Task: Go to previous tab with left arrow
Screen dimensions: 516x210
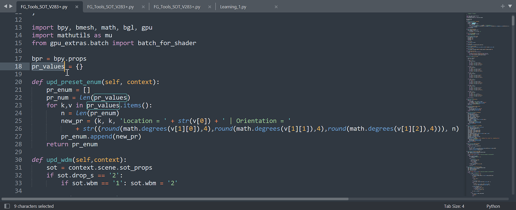Action: 5,6
